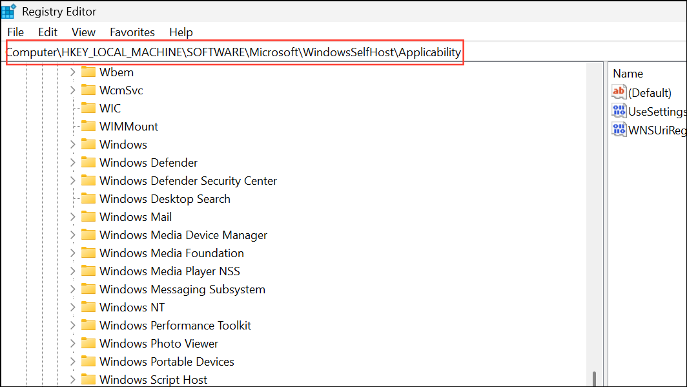The image size is (687, 387).
Task: Click Windows Defender Security Center folder icon
Action: [x=88, y=180]
